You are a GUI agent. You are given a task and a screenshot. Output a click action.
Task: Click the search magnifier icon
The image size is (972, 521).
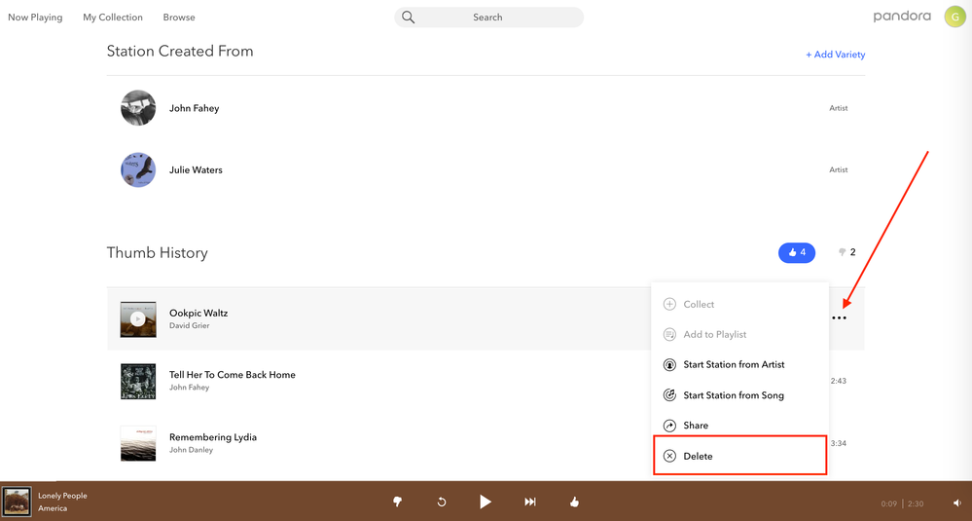409,18
